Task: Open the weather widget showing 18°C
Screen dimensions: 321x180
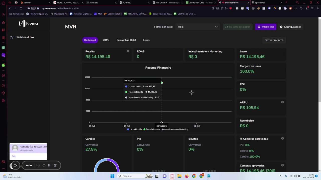Action: (12, 176)
